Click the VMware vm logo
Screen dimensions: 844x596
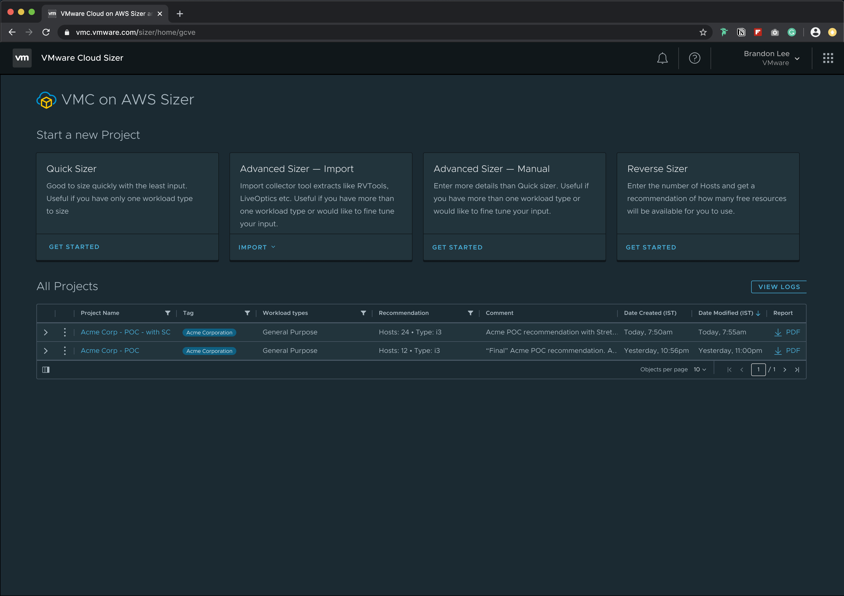[22, 58]
